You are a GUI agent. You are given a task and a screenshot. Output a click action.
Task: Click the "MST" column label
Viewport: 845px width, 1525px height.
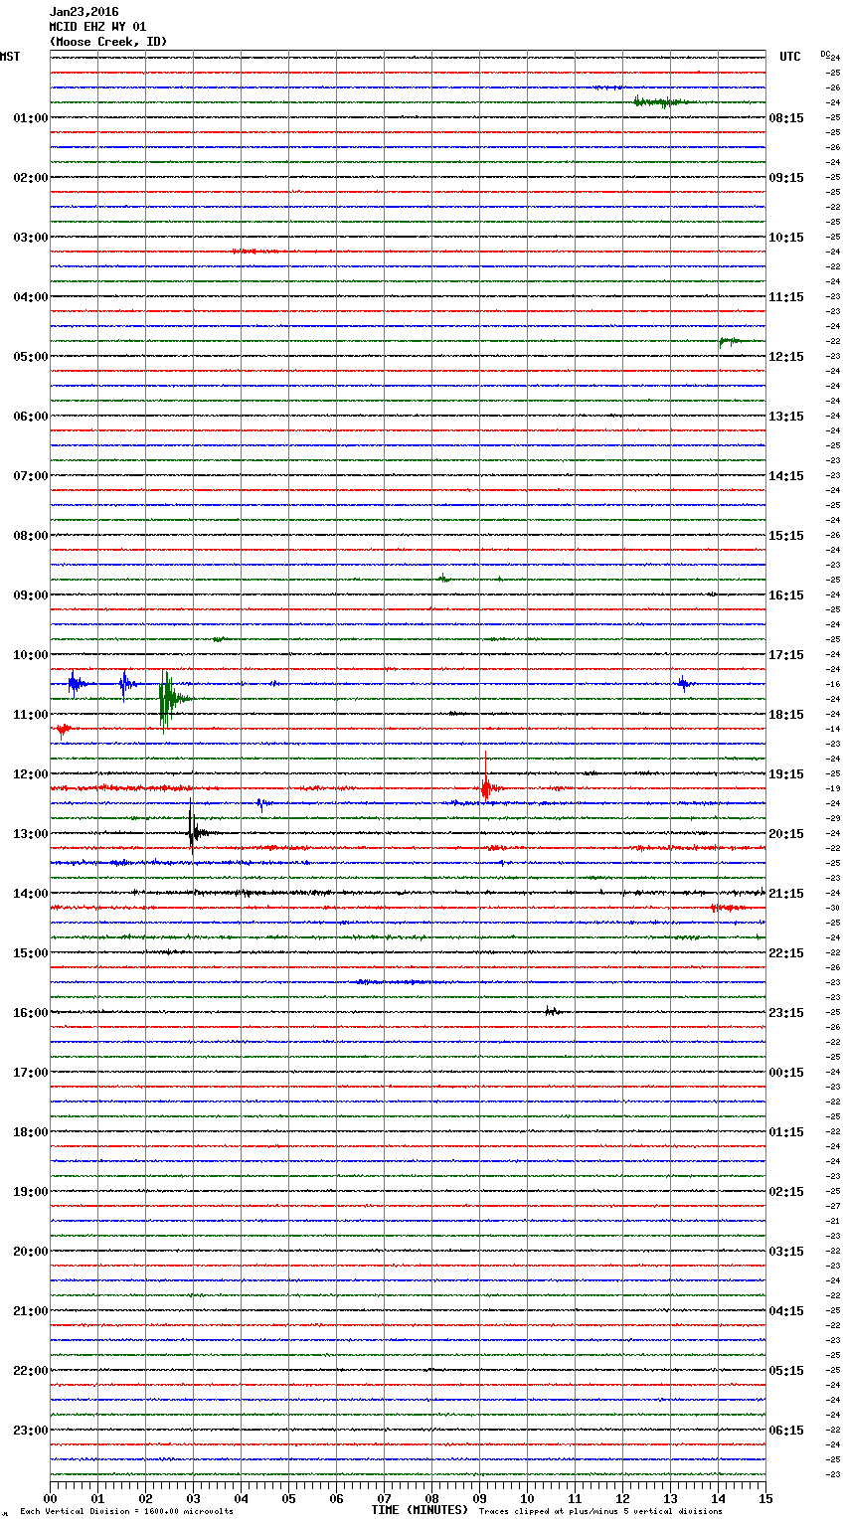click(10, 57)
